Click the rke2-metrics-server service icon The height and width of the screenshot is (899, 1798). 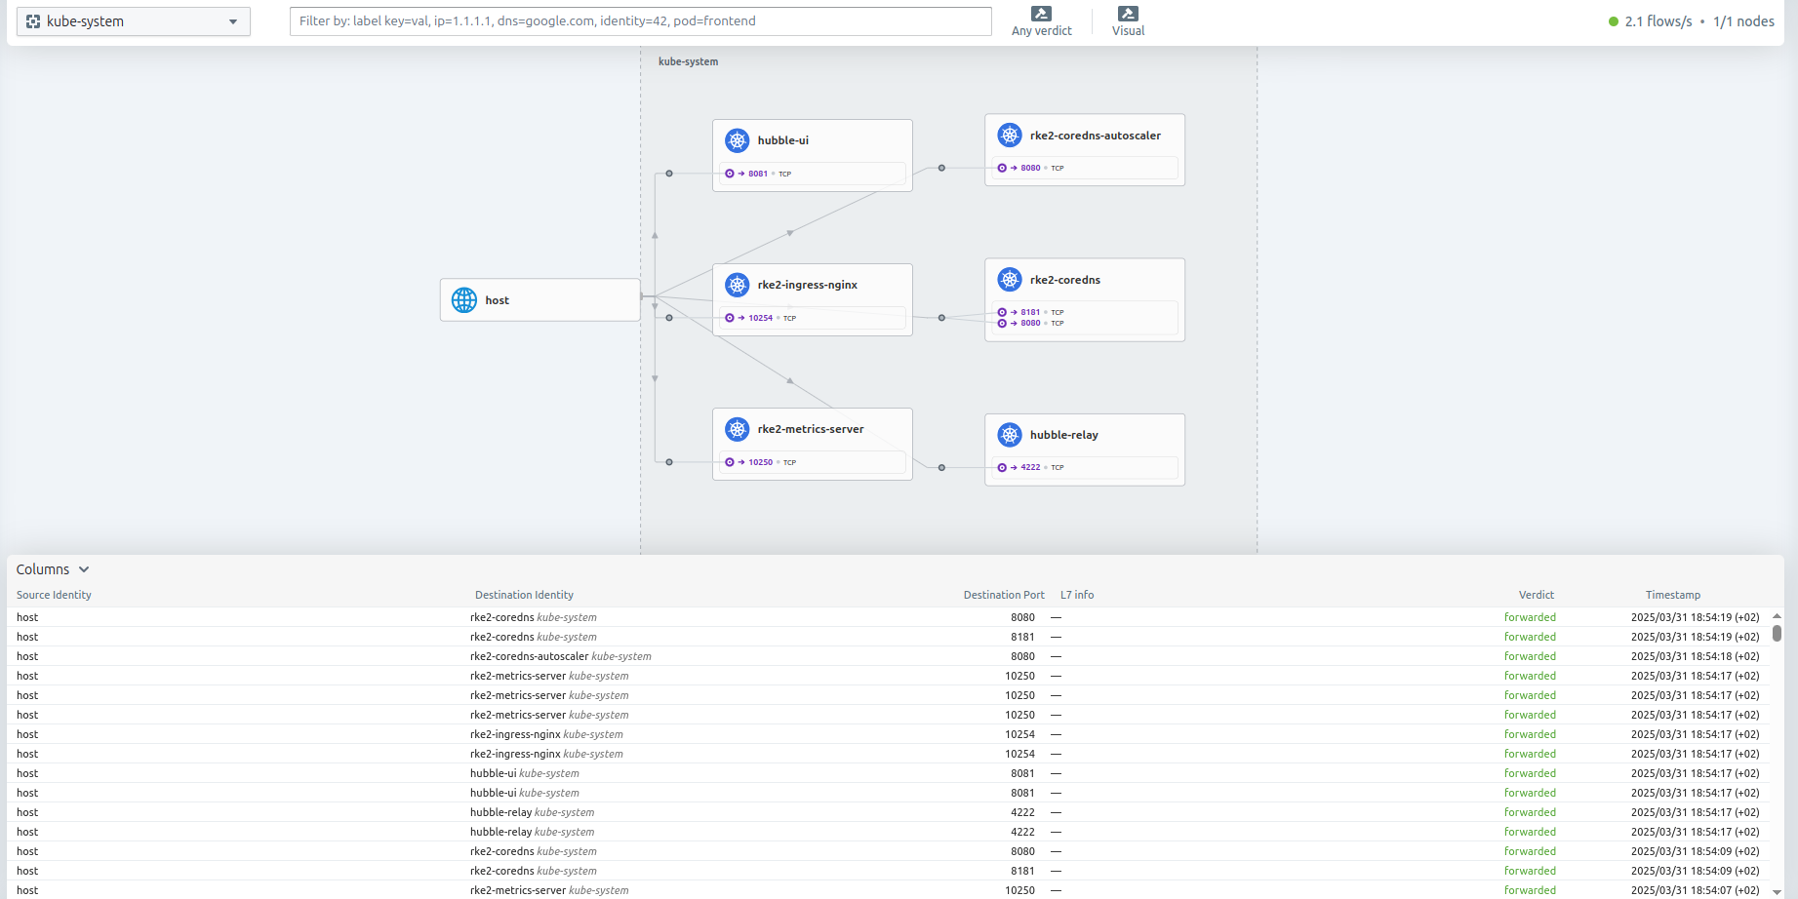click(x=738, y=429)
